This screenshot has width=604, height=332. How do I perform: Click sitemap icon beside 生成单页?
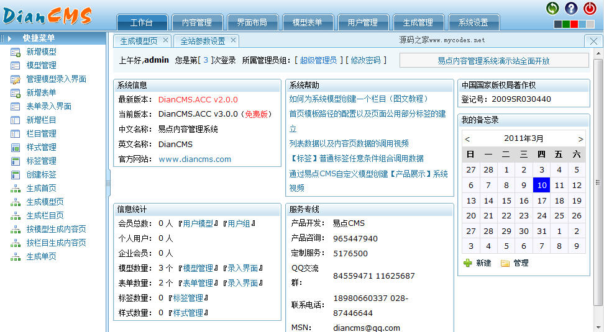(x=16, y=256)
